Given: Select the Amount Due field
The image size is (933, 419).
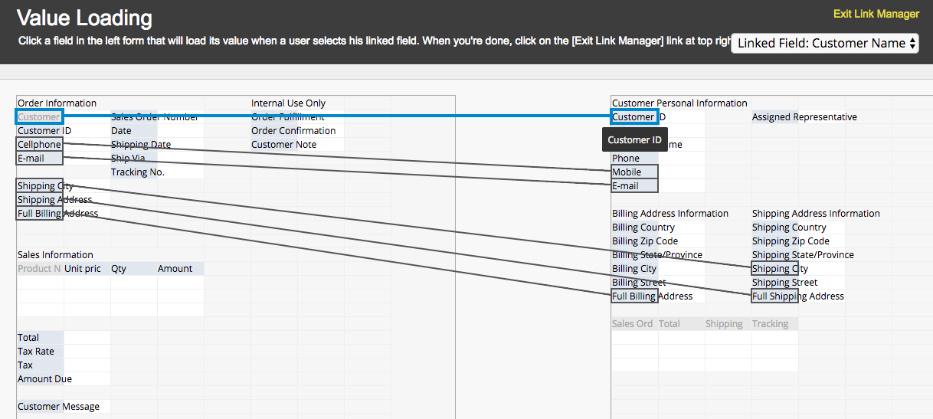Looking at the screenshot, I should click(44, 379).
